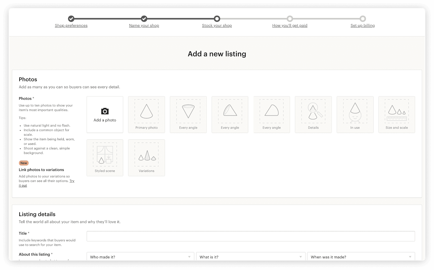Follow the Try it out link
434x270 pixels.
[72, 181]
